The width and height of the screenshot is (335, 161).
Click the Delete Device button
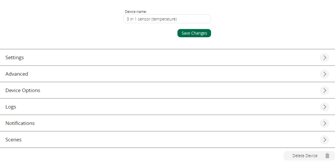(x=309, y=156)
